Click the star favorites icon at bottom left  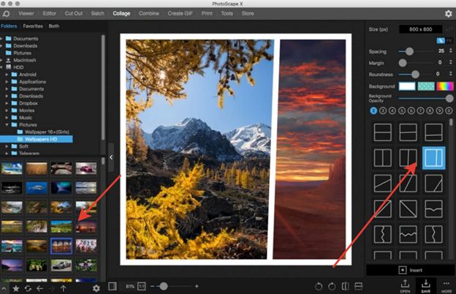pos(16,288)
